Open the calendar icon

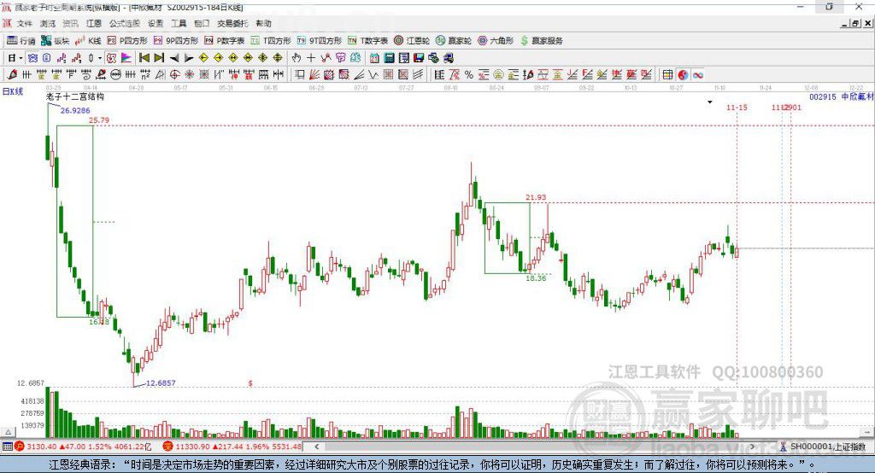tap(374, 58)
